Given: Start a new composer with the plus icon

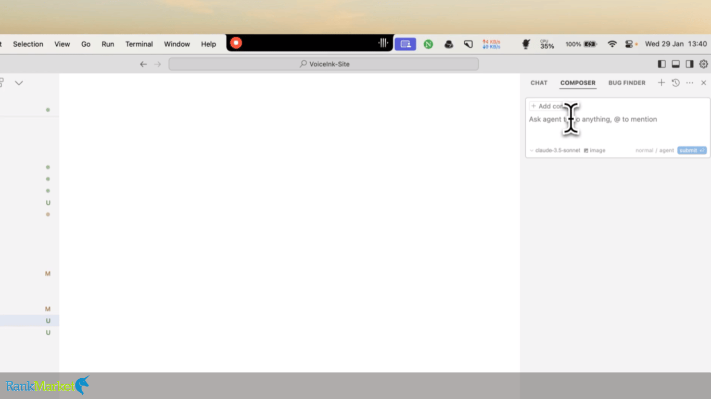Looking at the screenshot, I should (x=661, y=83).
